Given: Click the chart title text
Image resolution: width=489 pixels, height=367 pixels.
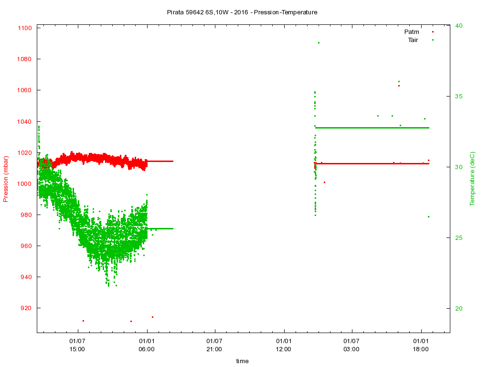Looking at the screenshot, I should click(x=242, y=12).
